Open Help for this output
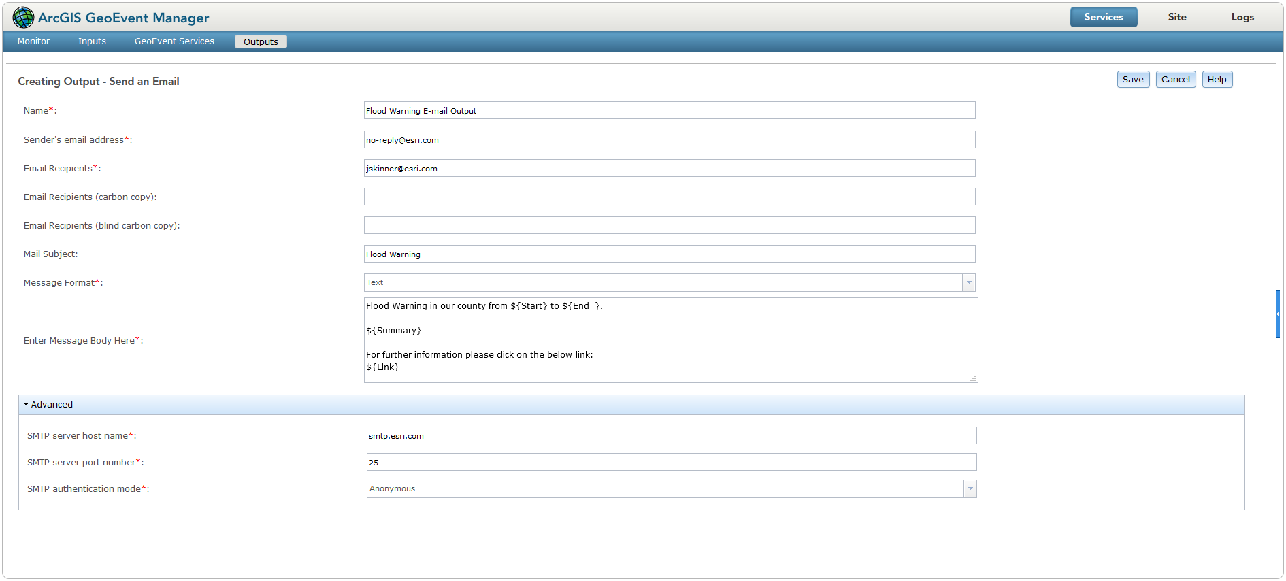 [x=1217, y=80]
